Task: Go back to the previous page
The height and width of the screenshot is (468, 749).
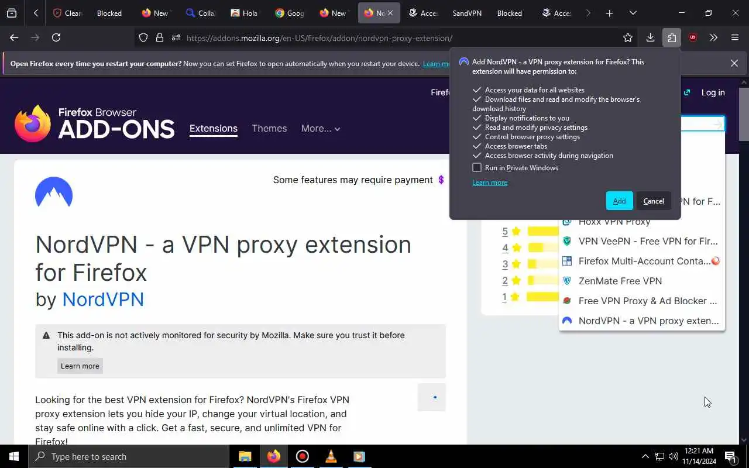Action: (14, 37)
